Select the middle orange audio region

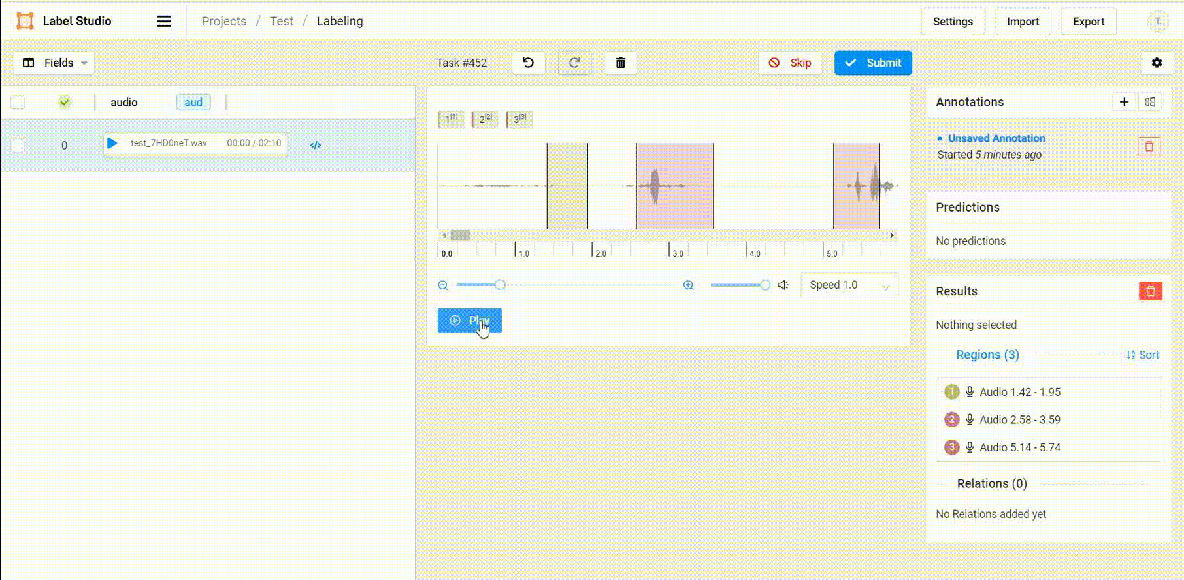(674, 186)
